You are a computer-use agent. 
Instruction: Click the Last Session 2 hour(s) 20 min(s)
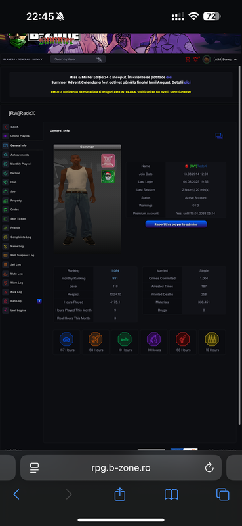[x=196, y=190]
